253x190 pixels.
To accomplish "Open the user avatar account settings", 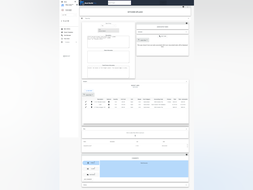I will pyautogui.click(x=62, y=10).
